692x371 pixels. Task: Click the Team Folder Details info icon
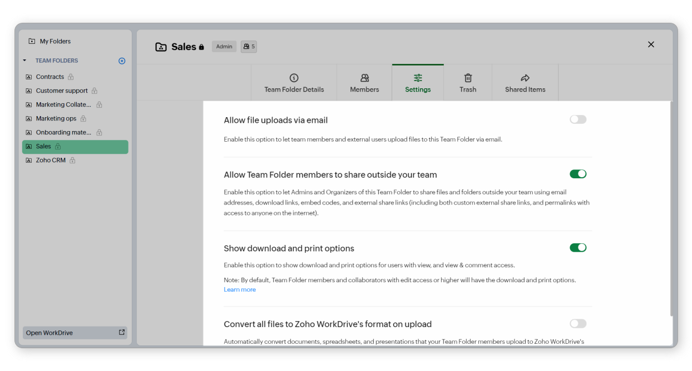point(294,78)
